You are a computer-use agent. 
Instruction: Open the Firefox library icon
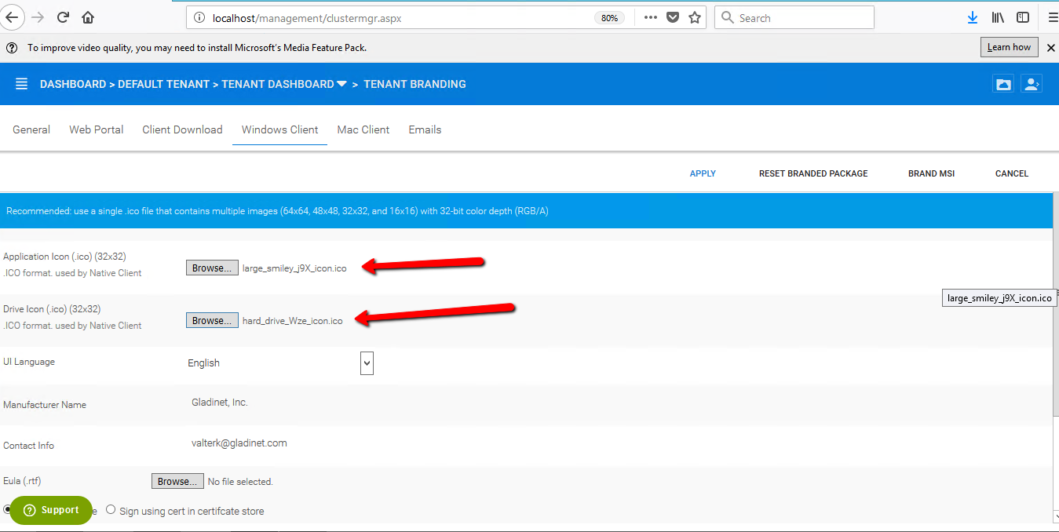998,17
